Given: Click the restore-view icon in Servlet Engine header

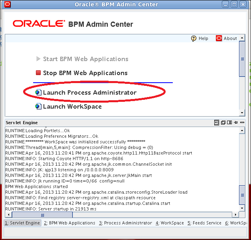Looking at the screenshot, I should tap(216, 123).
